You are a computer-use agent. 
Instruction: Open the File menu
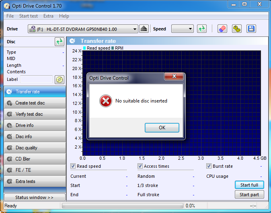click(10, 16)
